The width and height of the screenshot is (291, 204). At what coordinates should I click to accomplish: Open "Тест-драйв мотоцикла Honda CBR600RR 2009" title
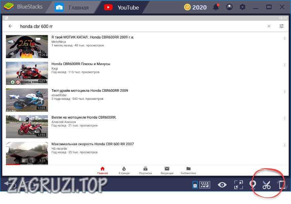pyautogui.click(x=90, y=91)
